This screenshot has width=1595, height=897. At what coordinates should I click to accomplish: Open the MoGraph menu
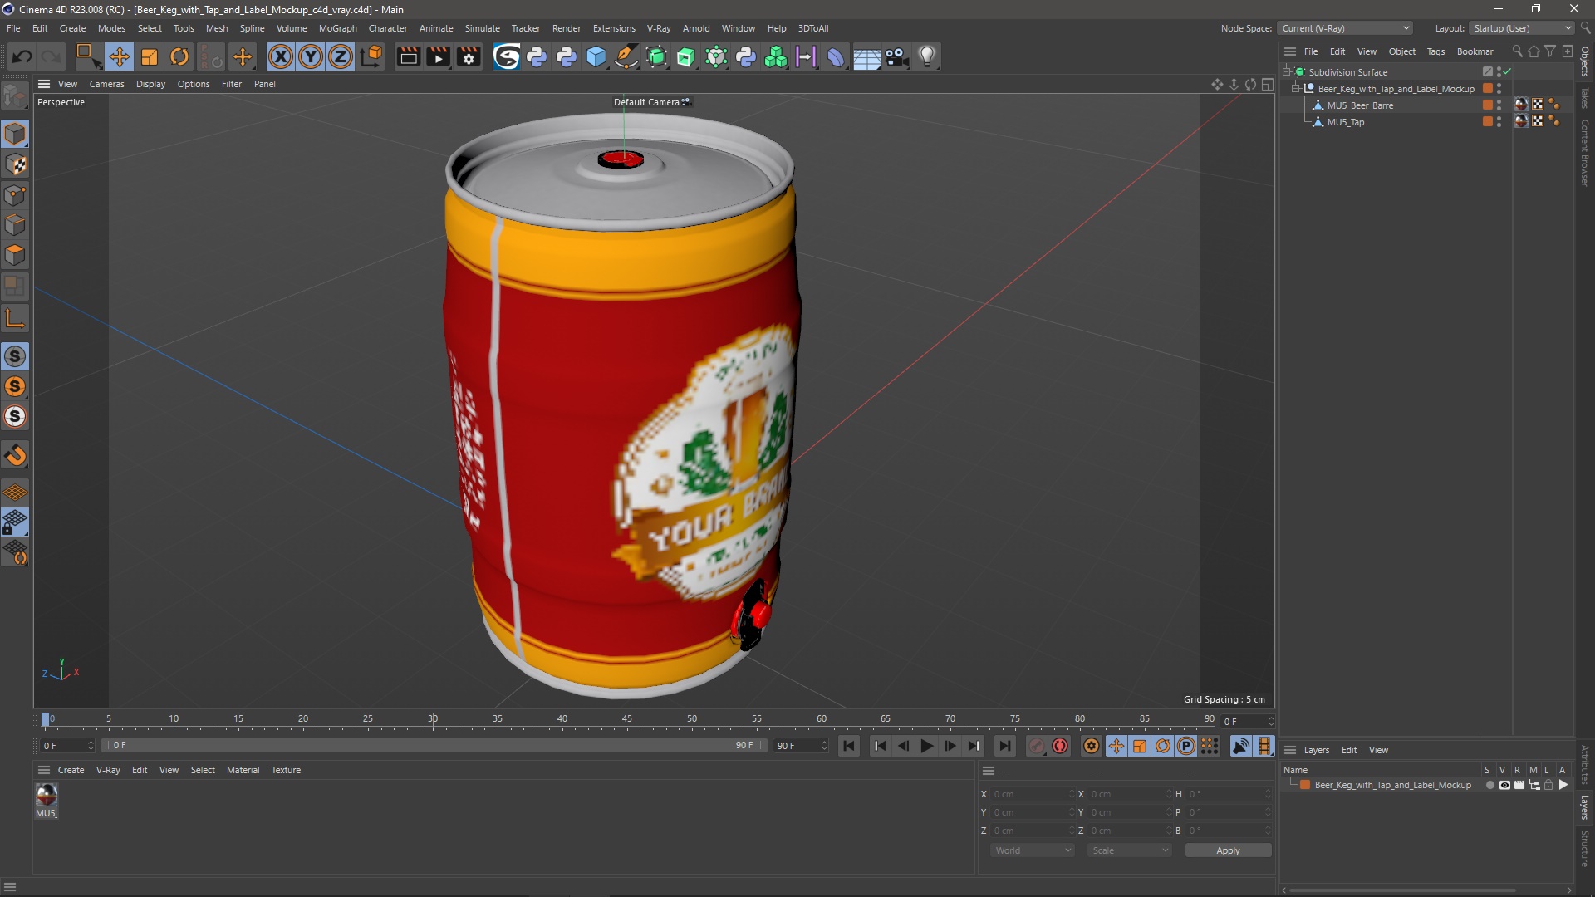pos(337,28)
